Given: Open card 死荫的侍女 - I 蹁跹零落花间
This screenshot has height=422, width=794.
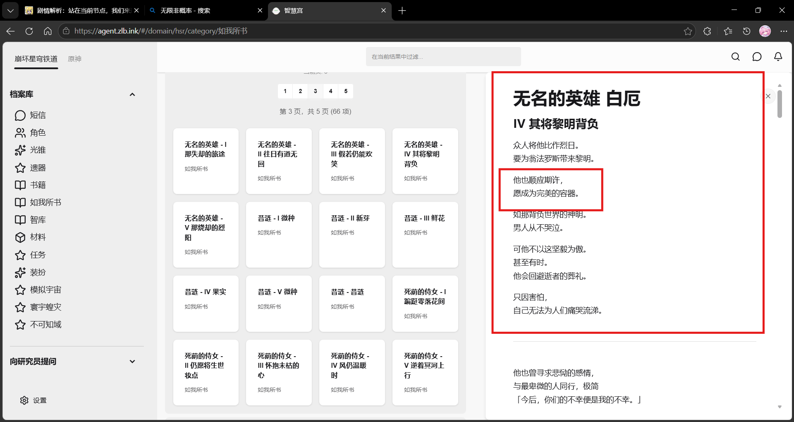Looking at the screenshot, I should [425, 304].
